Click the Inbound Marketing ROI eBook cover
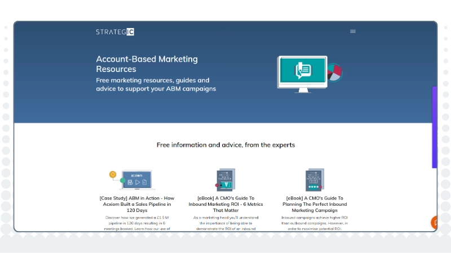 pos(225,180)
